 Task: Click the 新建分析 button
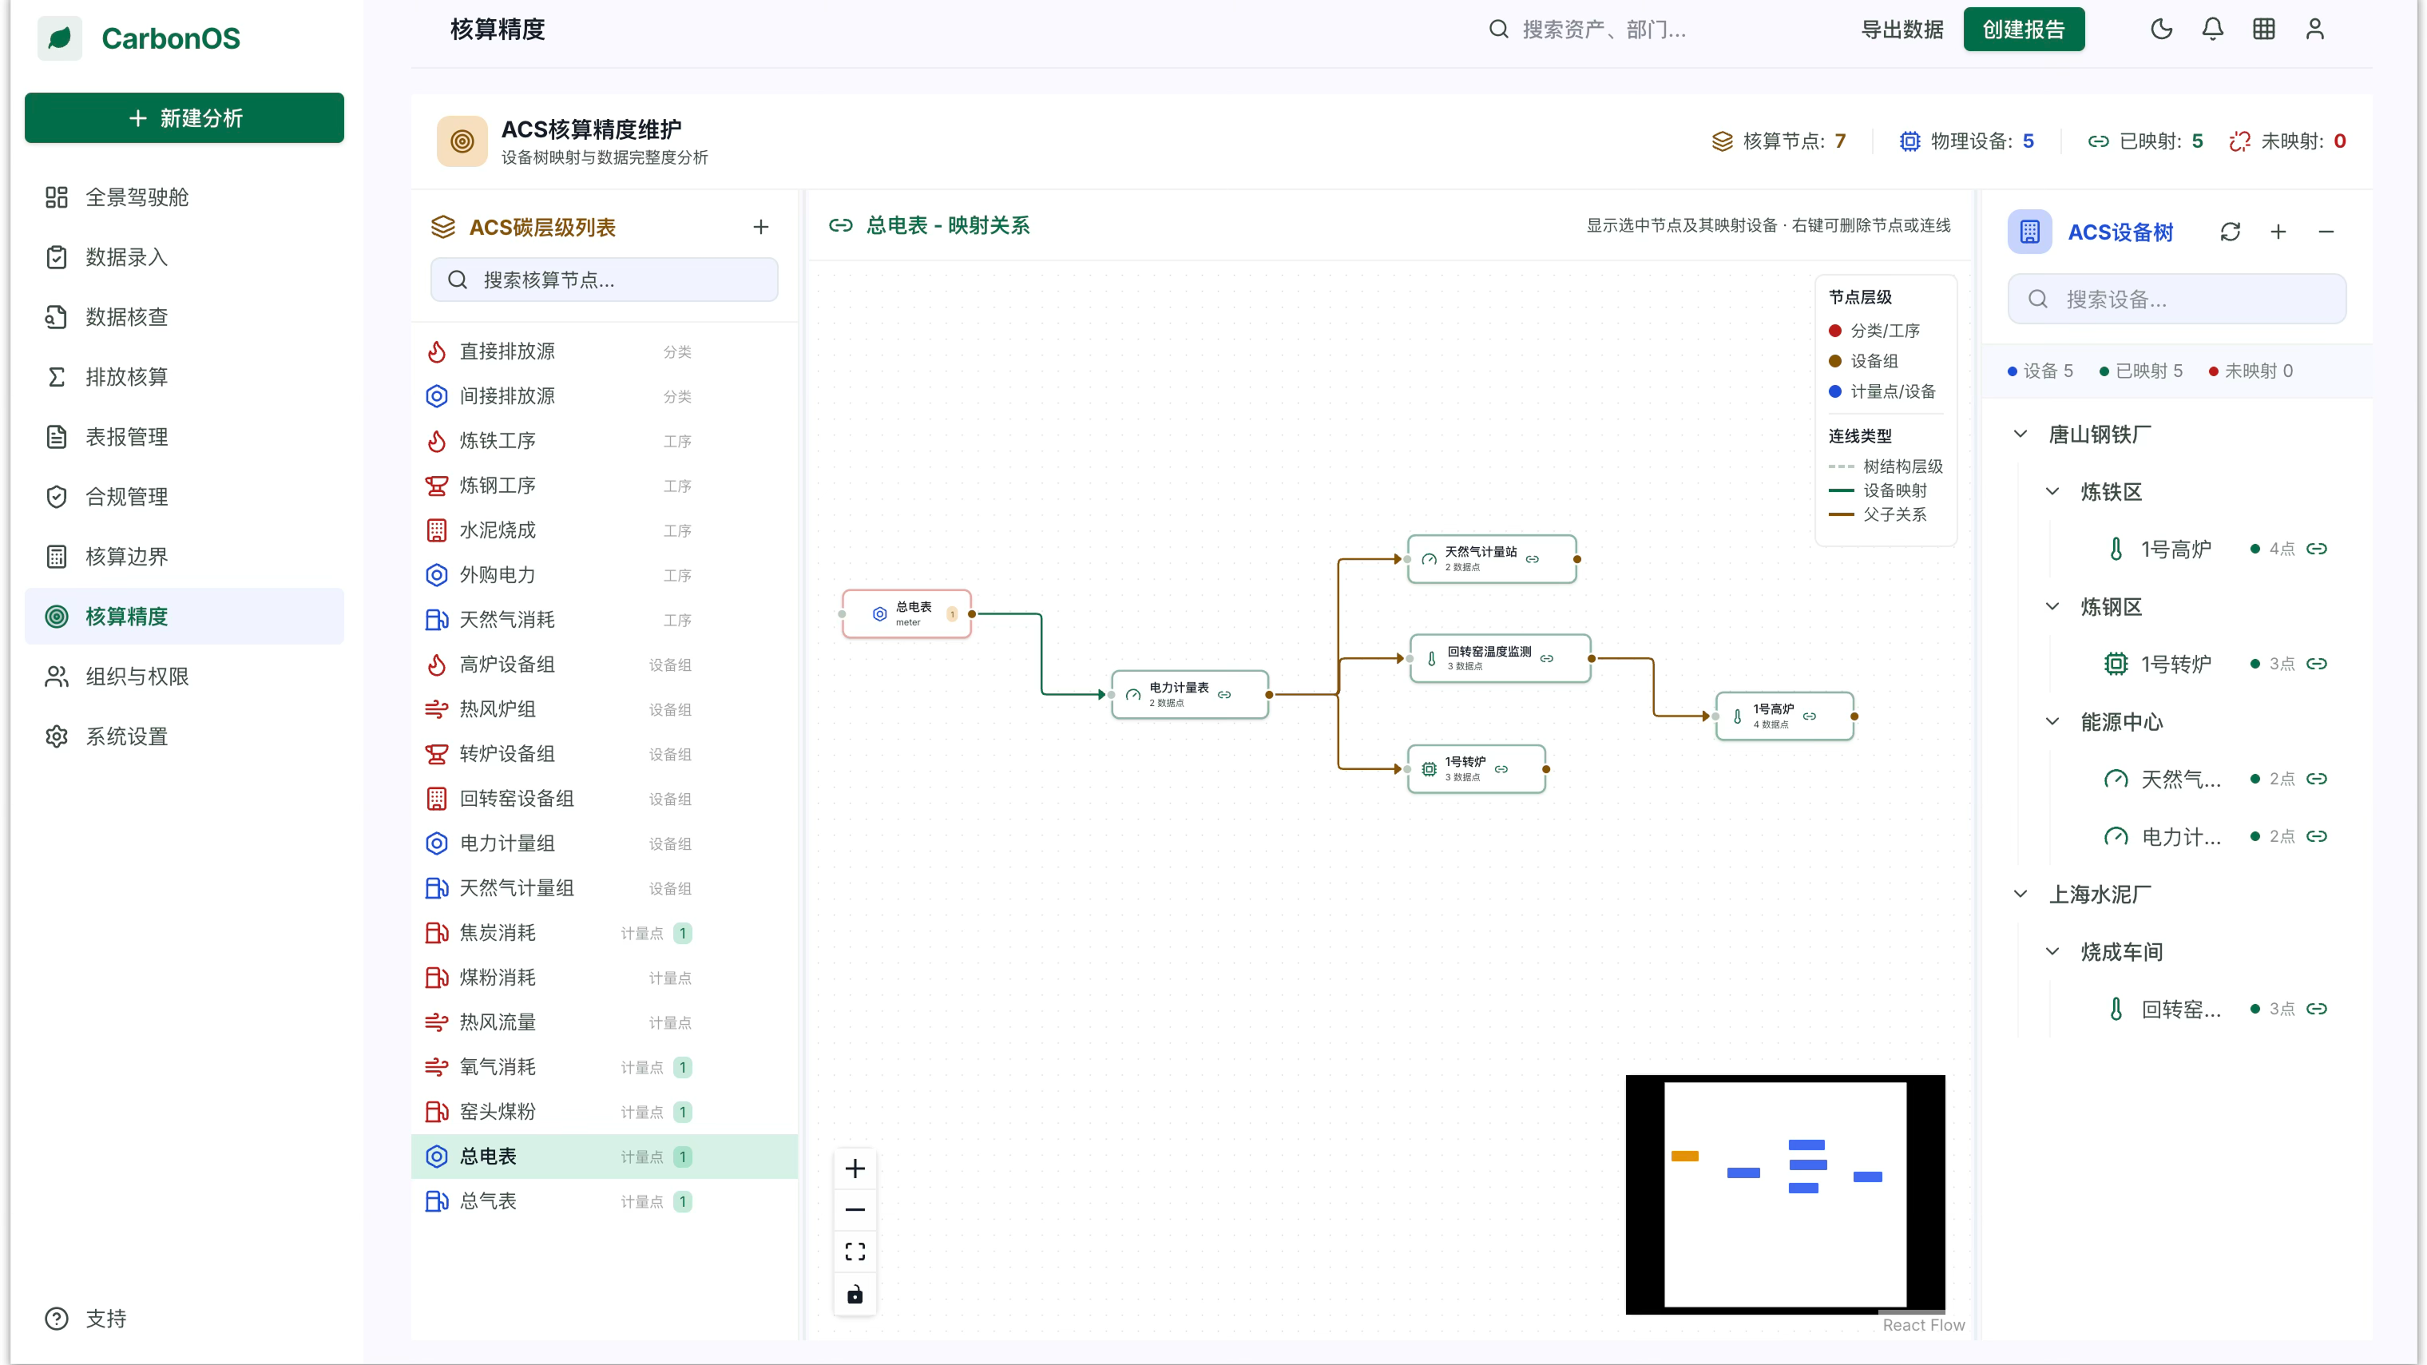click(184, 117)
